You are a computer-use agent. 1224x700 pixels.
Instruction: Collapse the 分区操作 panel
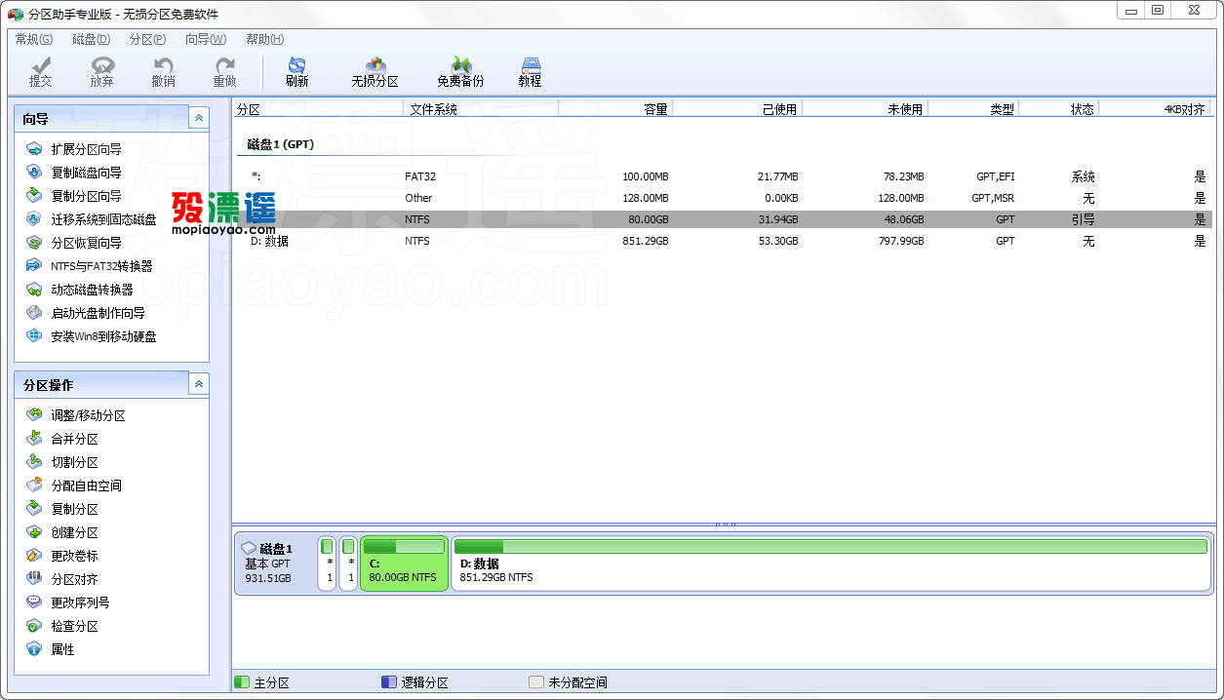coord(199,384)
